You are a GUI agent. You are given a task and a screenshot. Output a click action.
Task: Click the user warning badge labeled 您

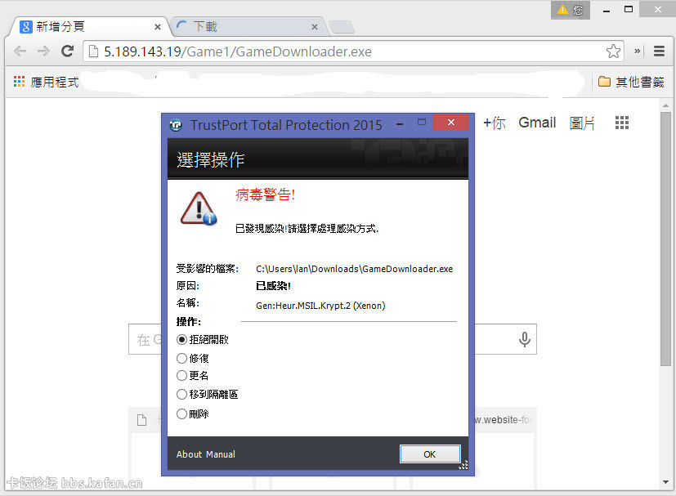point(570,10)
